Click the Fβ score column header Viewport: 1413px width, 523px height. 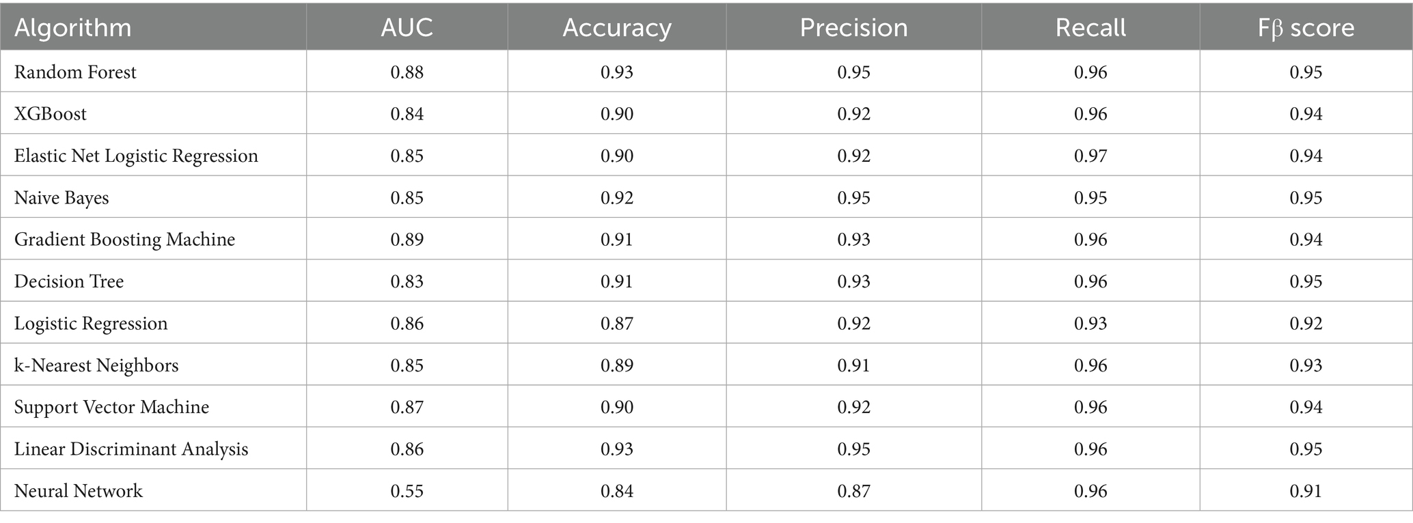pyautogui.click(x=1306, y=28)
